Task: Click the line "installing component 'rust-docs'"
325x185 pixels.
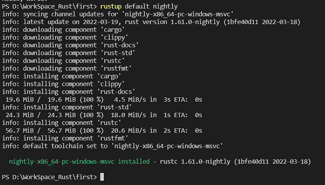Action: click(x=68, y=92)
